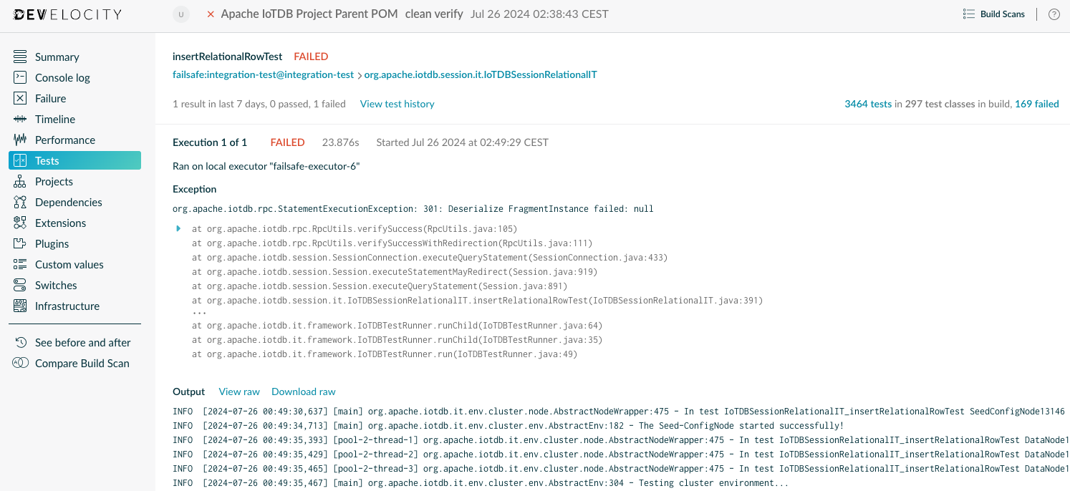The image size is (1070, 491).
Task: Open the Performance section
Action: [67, 140]
